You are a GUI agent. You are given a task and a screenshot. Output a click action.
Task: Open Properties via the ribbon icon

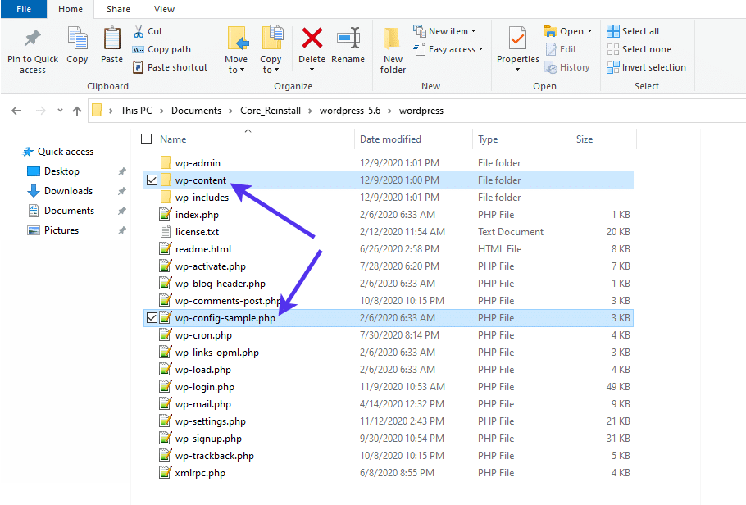pyautogui.click(x=517, y=45)
